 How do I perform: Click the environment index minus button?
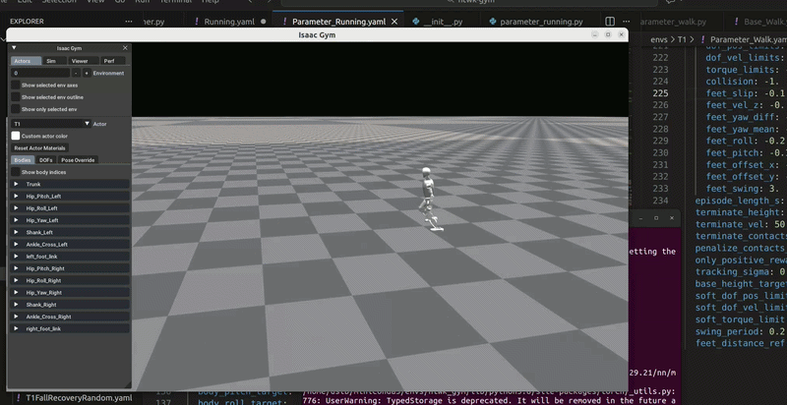(x=76, y=73)
